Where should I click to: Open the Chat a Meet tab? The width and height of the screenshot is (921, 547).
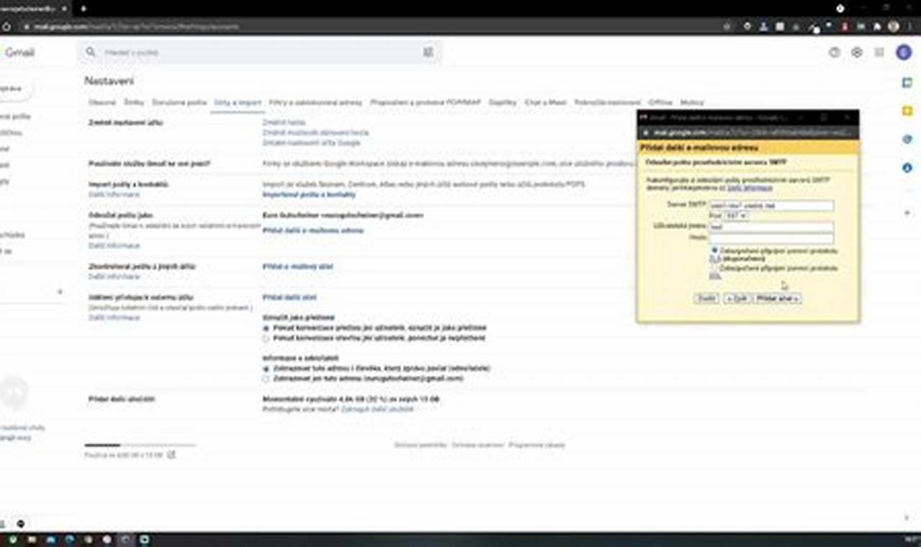point(545,103)
